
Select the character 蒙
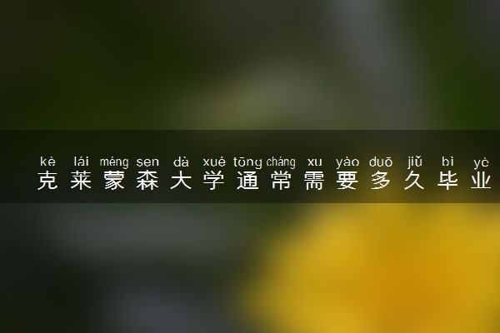pyautogui.click(x=114, y=181)
